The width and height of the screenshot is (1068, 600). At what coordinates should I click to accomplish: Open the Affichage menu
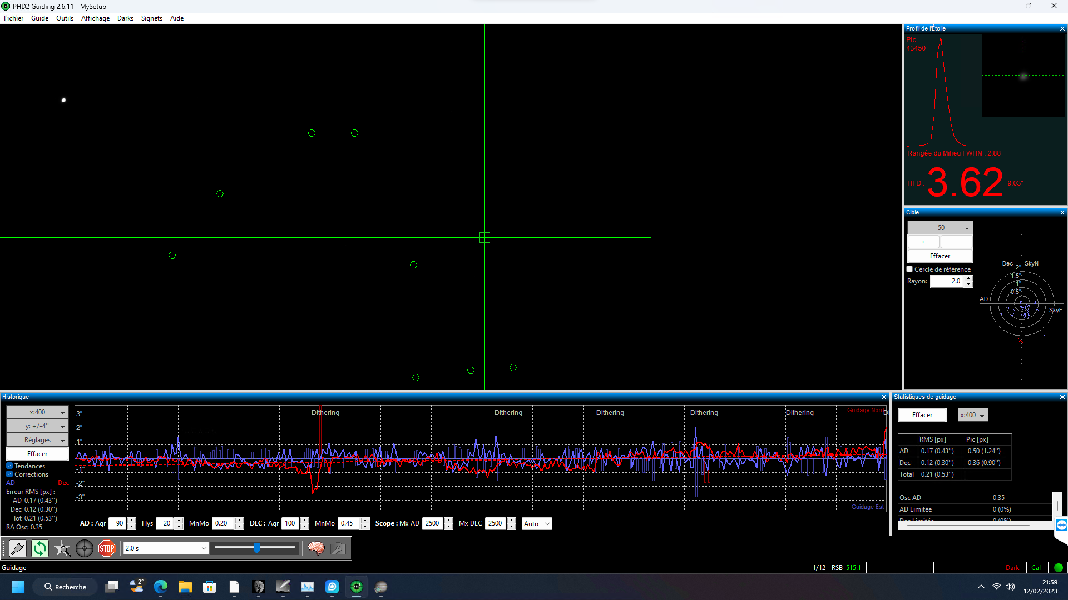95,18
